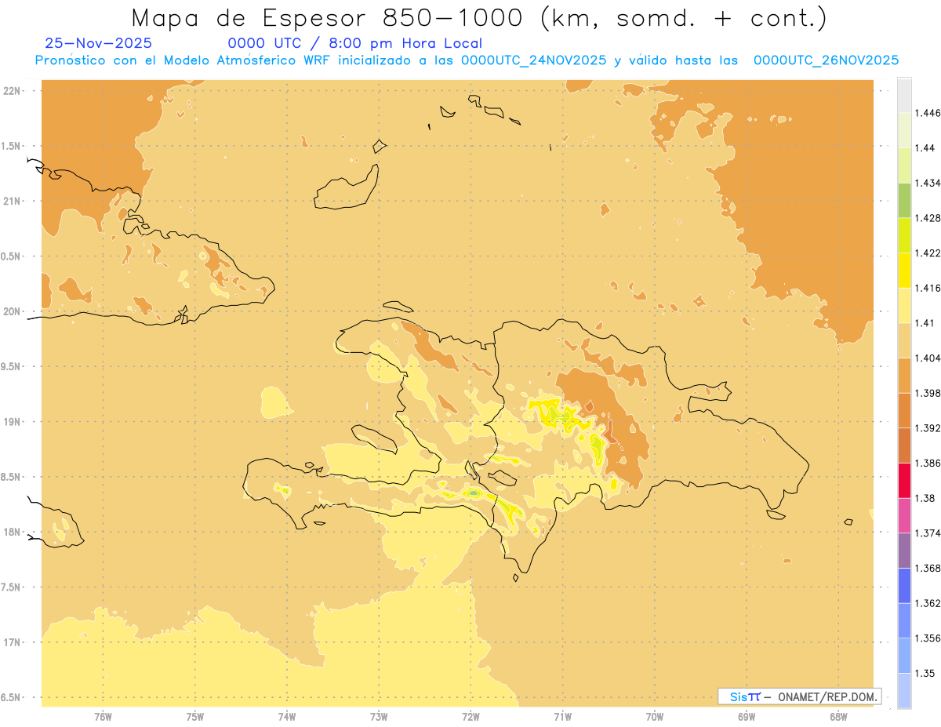Click the legend value '1.362'
Viewport: 941px width, 727px height.
pos(928,603)
